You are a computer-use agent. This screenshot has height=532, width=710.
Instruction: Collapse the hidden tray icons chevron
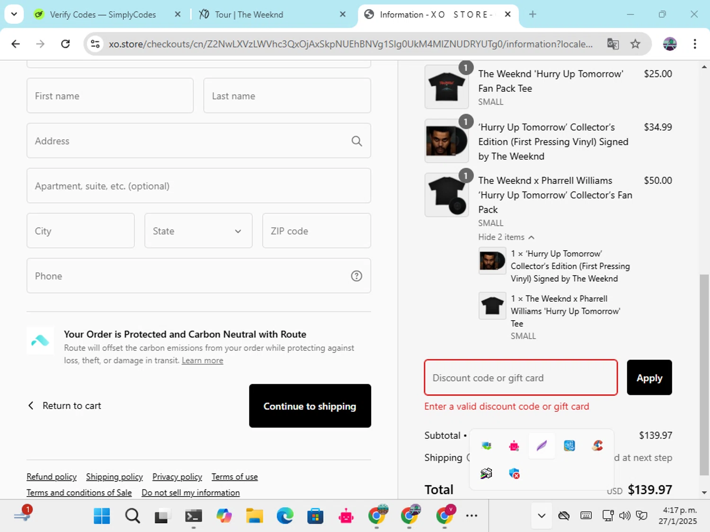coord(541,515)
